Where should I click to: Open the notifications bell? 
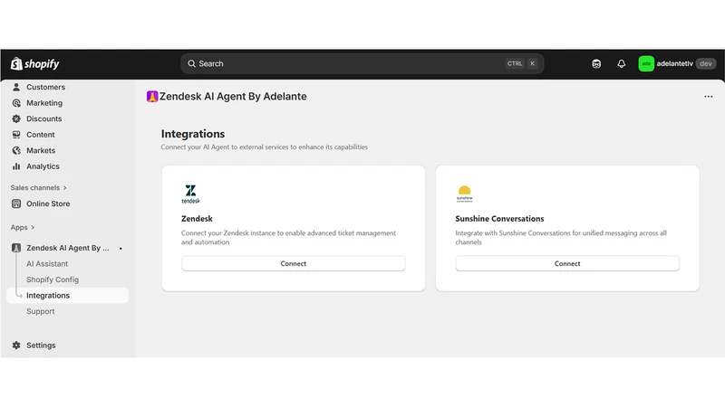622,63
